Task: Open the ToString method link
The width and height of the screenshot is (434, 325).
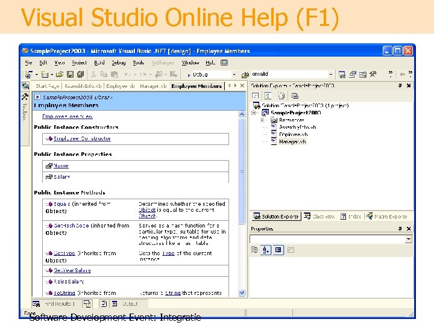Action: point(64,292)
